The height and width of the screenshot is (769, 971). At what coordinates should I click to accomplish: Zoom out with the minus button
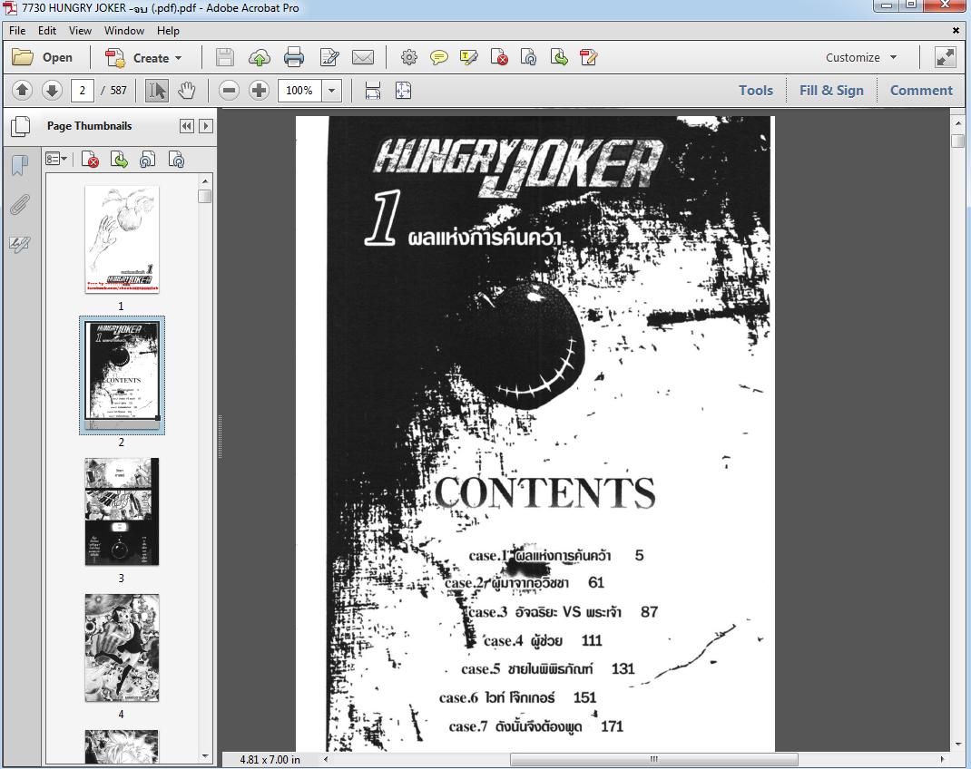(229, 91)
